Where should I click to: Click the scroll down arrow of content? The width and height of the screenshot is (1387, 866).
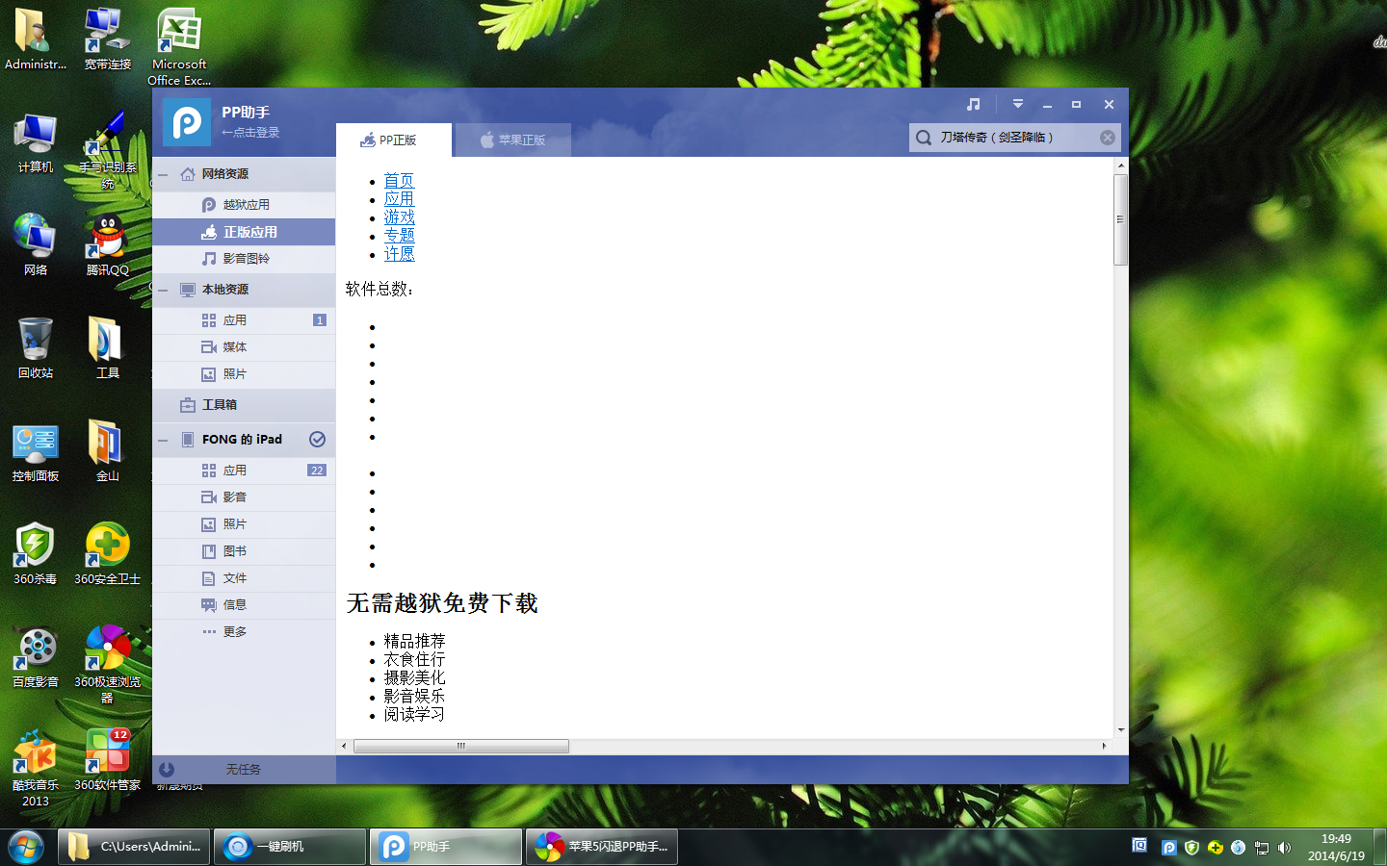tap(1120, 730)
